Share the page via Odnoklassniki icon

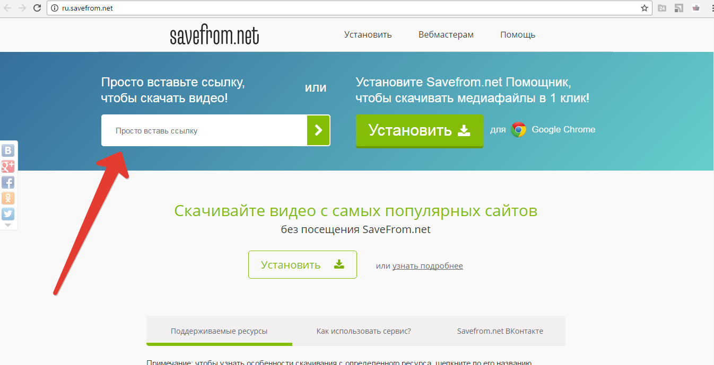point(8,198)
